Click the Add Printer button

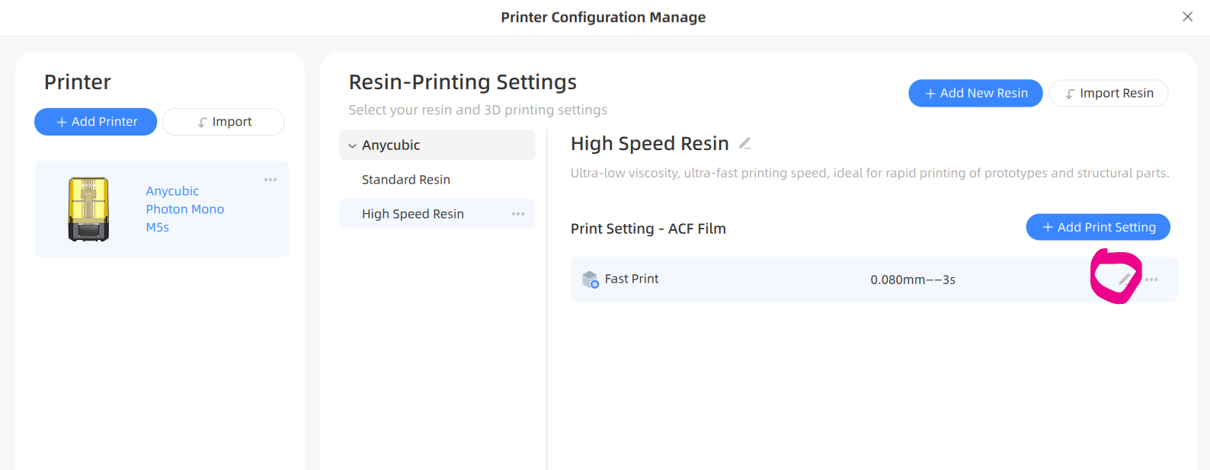[96, 122]
